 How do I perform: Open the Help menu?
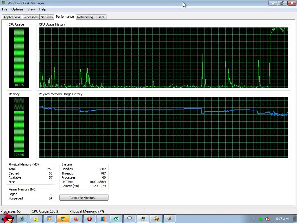point(42,9)
